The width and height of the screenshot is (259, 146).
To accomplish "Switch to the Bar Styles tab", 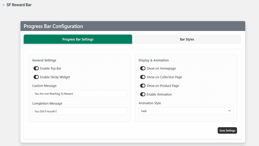I will [187, 39].
